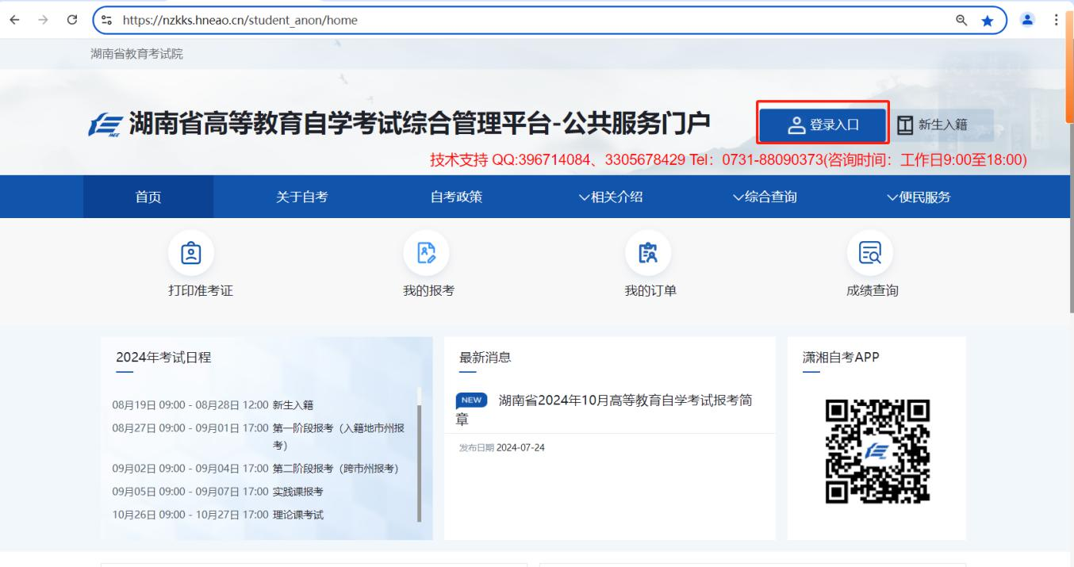Click the 登录入口 login button
Image resolution: width=1074 pixels, height=567 pixels.
coord(823,125)
